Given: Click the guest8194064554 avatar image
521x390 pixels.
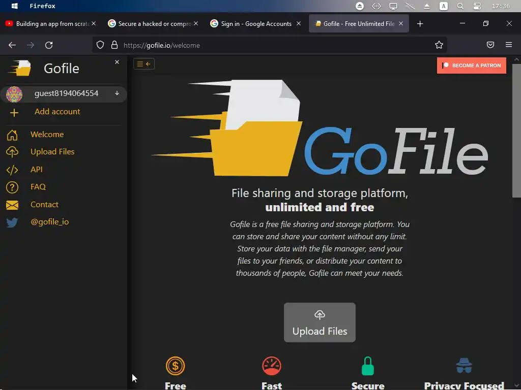Looking at the screenshot, I should click(14, 94).
